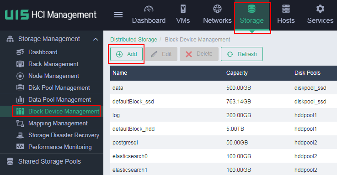Select the Performance Monitoring sidebar icon
The width and height of the screenshot is (337, 175).
tap(20, 147)
